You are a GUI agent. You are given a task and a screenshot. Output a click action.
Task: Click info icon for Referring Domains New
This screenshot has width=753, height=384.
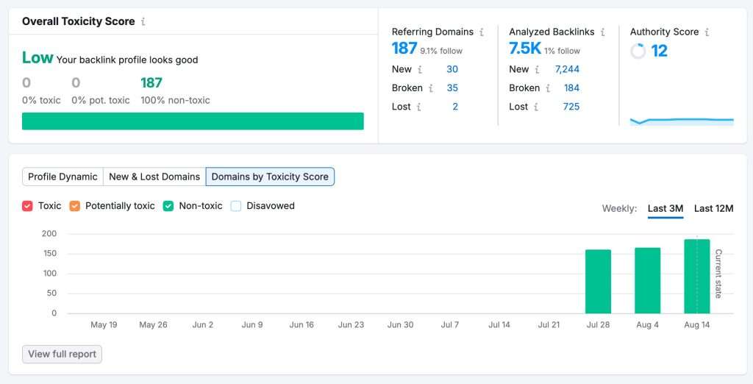coord(420,70)
